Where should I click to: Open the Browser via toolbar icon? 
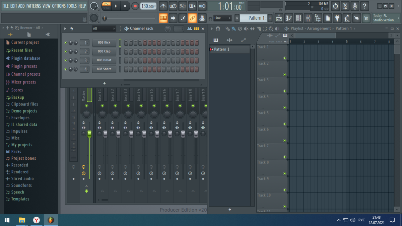[318, 18]
